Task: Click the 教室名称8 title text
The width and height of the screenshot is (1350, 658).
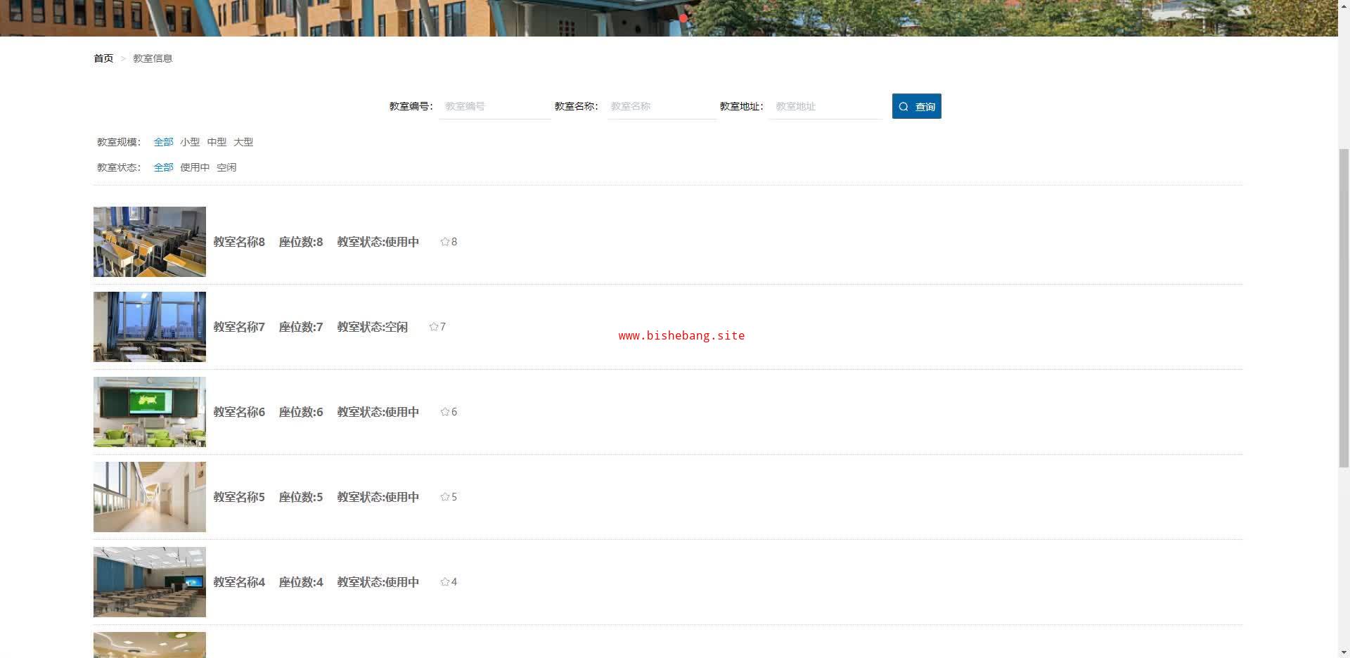Action: (239, 242)
